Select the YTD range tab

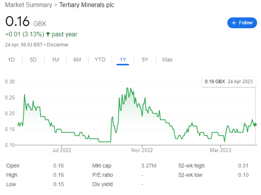tap(100, 60)
